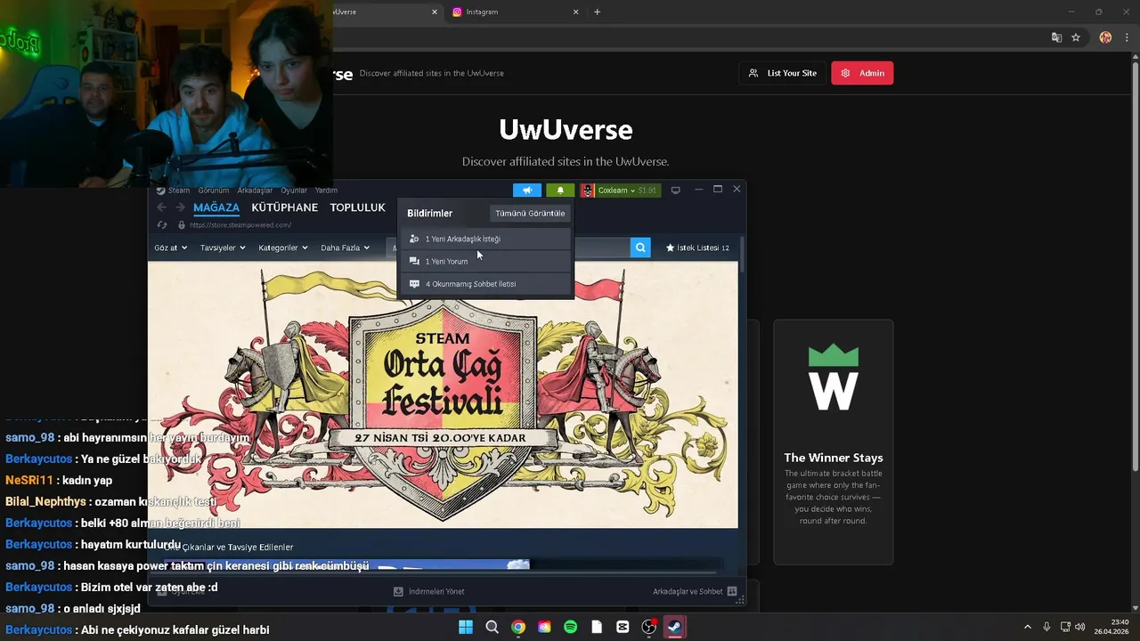Image resolution: width=1140 pixels, height=641 pixels.
Task: Open The Winner Stays card
Action: coord(833,442)
